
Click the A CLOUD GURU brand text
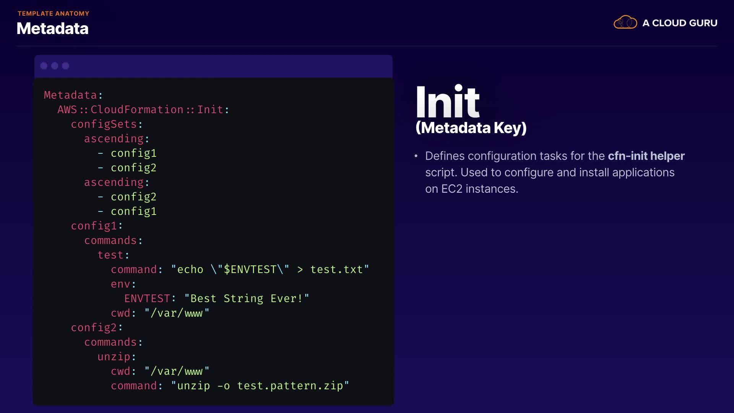coord(680,23)
